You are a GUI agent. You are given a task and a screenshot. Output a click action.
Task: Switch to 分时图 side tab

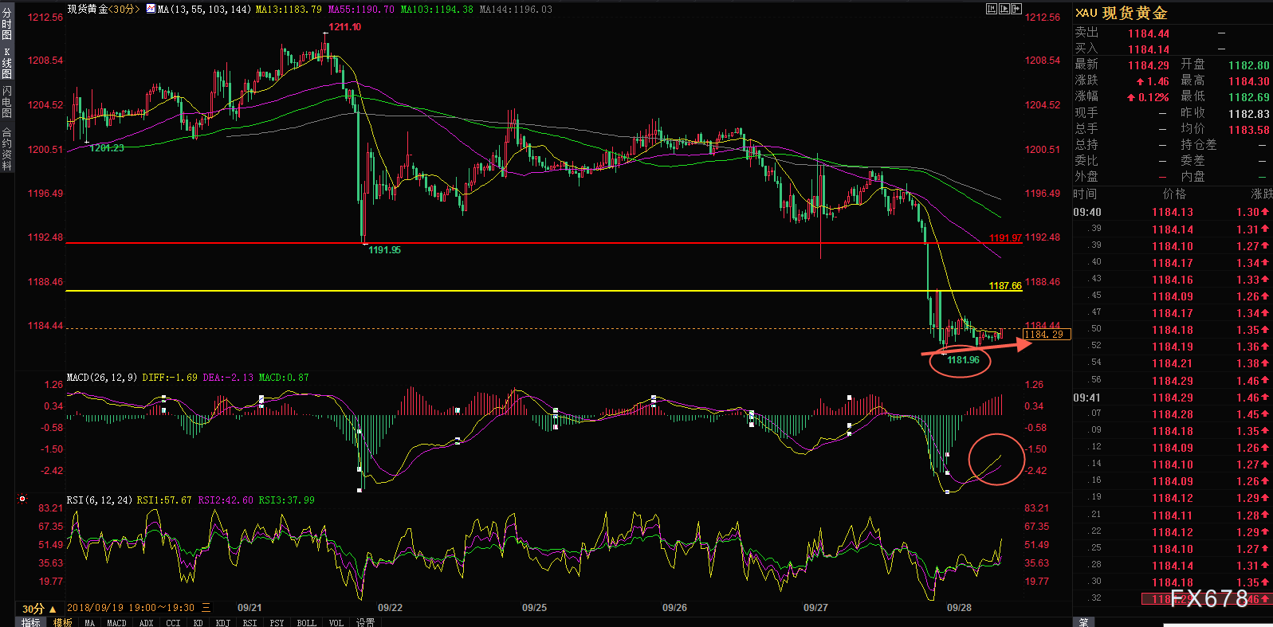coord(7,24)
